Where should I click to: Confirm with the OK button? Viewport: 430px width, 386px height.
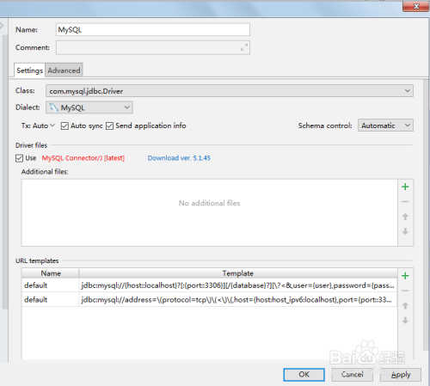tap(304, 375)
